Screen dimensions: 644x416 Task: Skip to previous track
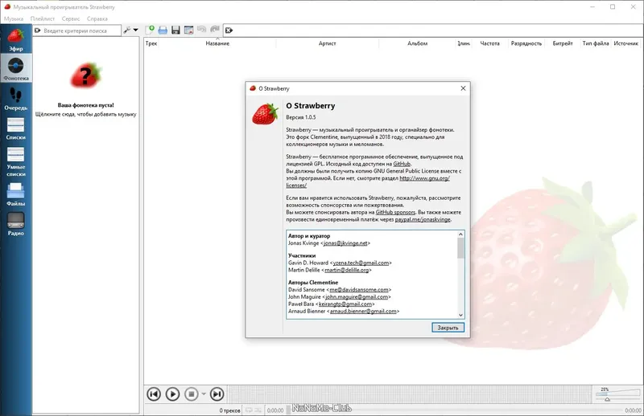point(154,394)
